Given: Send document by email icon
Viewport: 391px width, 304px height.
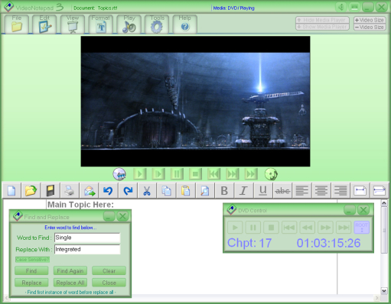Looking at the screenshot, I should (x=89, y=190).
